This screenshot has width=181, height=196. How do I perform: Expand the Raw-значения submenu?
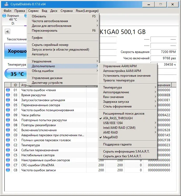(128, 97)
